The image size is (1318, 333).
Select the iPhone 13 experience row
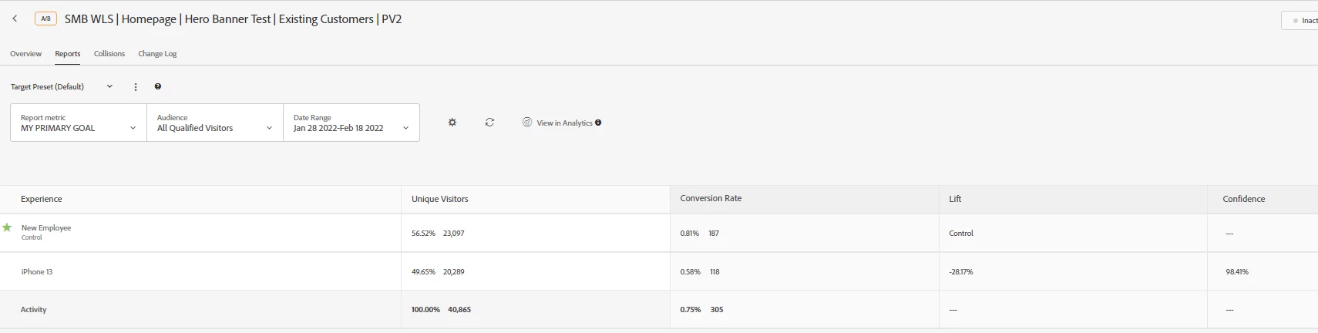pyautogui.click(x=37, y=272)
